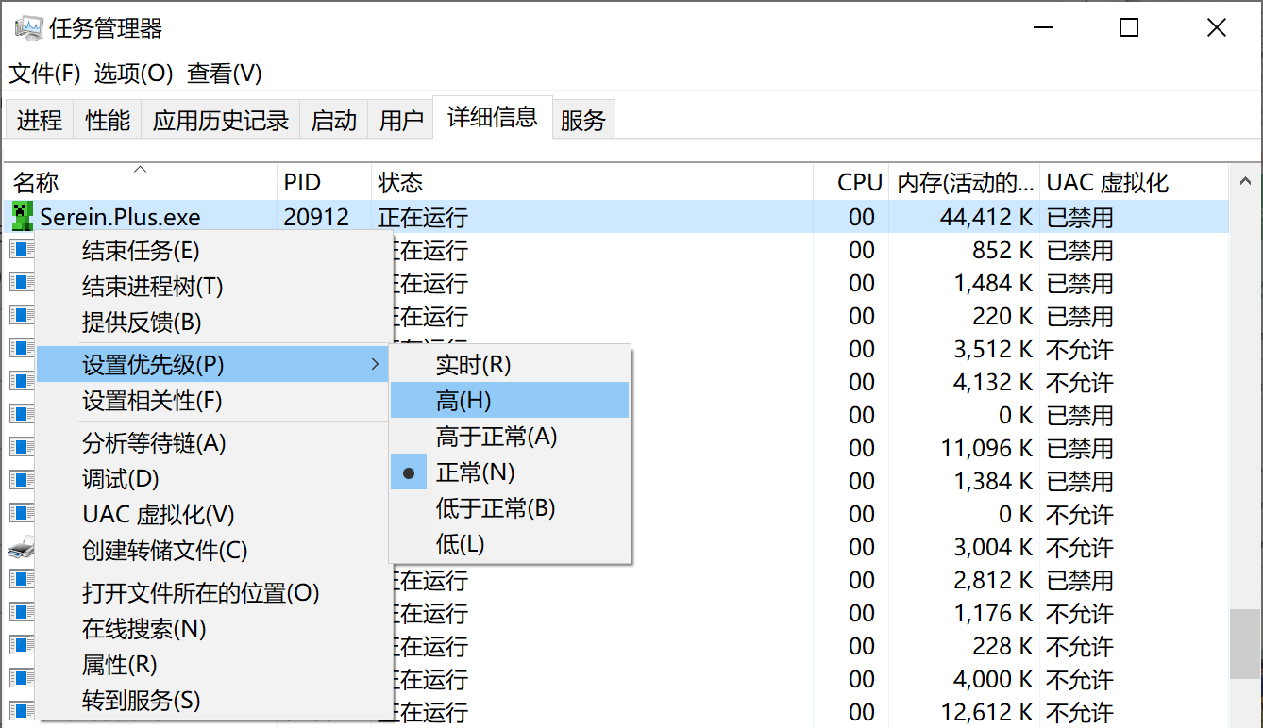Open the 选项(O) menu
The height and width of the screenshot is (728, 1263).
[x=134, y=74]
